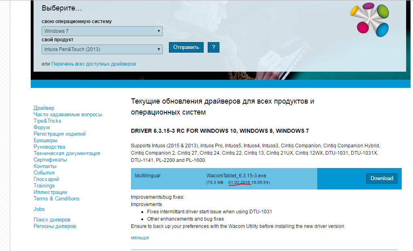This screenshot has width=413, height=251.
Task: Download the WacomTablet_6.3.15-3.exe driver
Action: click(382, 179)
